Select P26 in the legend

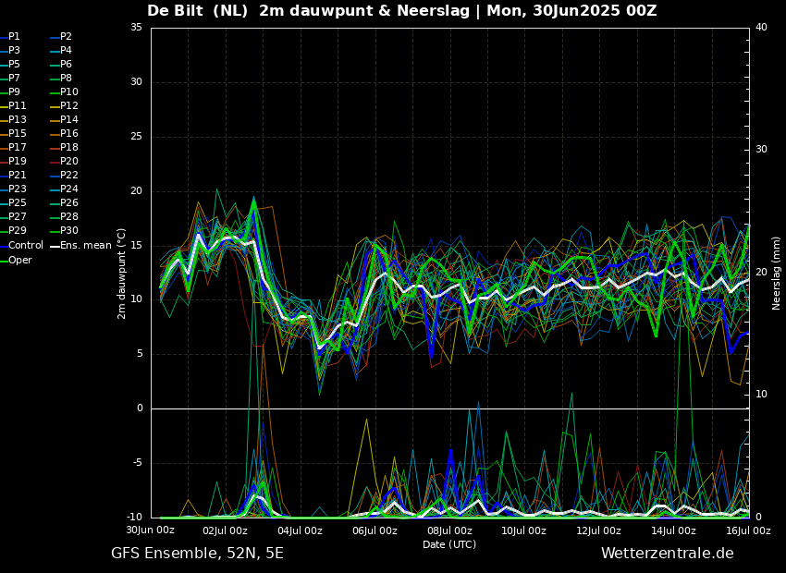pyautogui.click(x=64, y=202)
